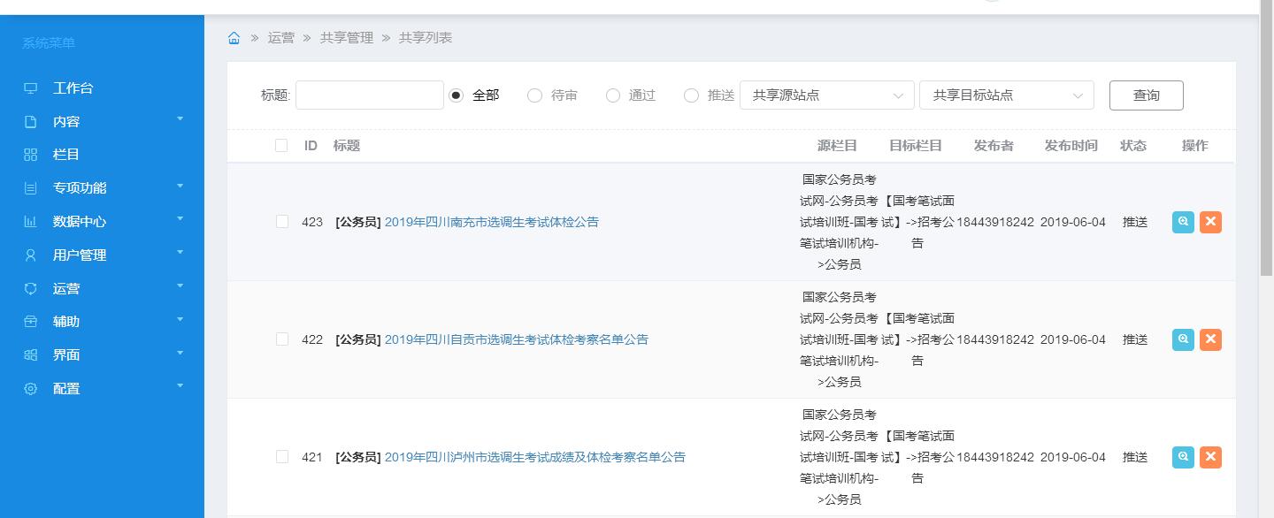Click the 运营 breadcrumb item
The height and width of the screenshot is (518, 1274).
click(281, 38)
